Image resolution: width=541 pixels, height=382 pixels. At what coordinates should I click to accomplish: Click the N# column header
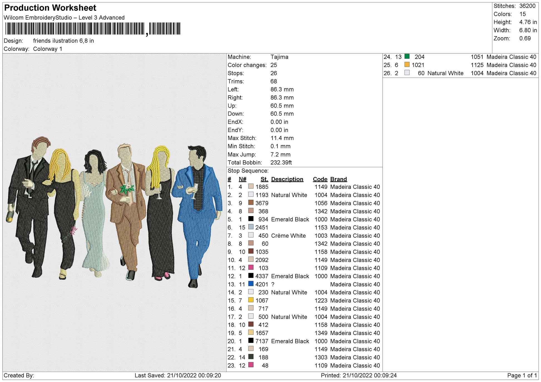(242, 179)
